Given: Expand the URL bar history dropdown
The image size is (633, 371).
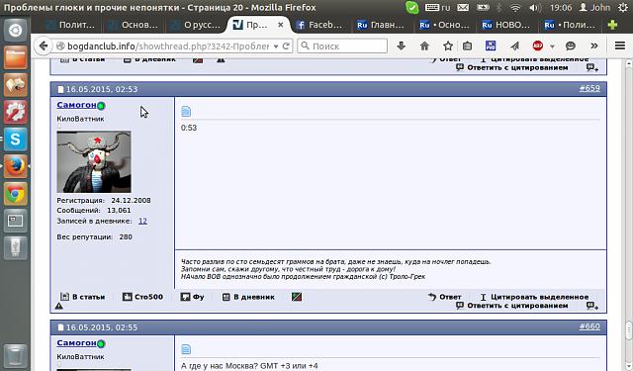Looking at the screenshot, I should point(276,46).
